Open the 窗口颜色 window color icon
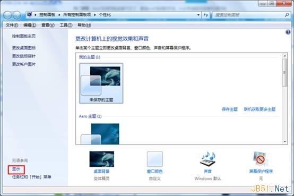 pos(154,159)
